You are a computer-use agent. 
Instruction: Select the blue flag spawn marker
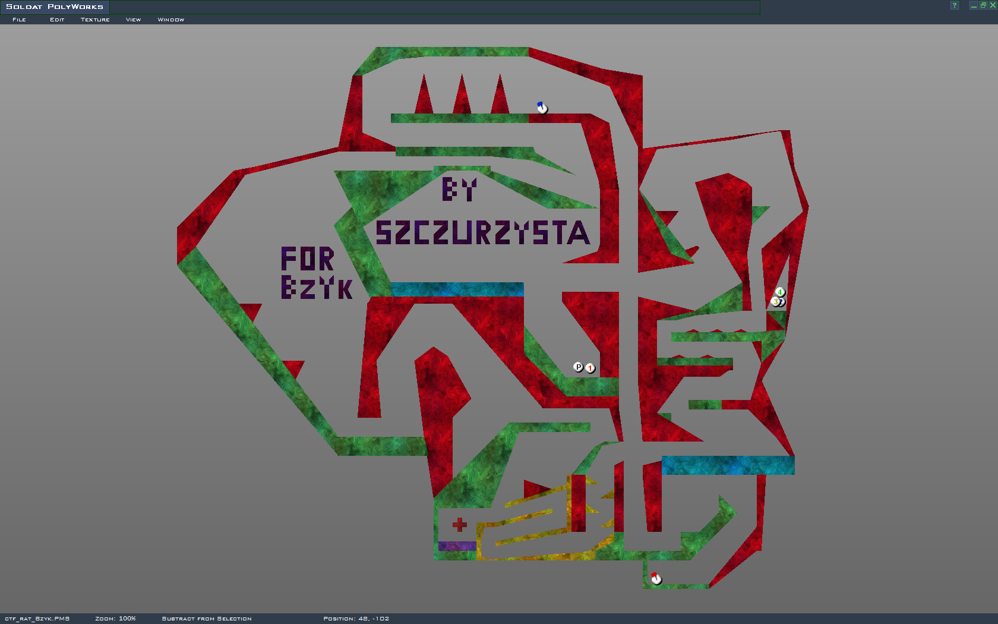[542, 108]
